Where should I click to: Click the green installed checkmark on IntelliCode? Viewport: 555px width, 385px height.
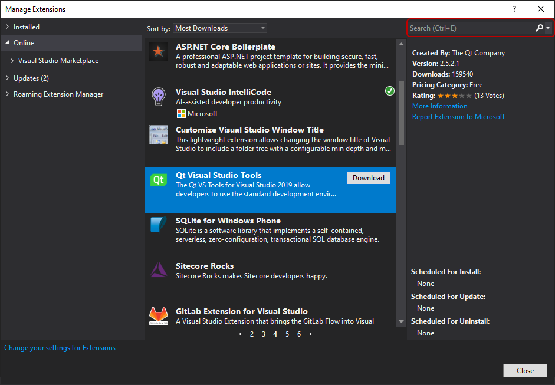[389, 91]
